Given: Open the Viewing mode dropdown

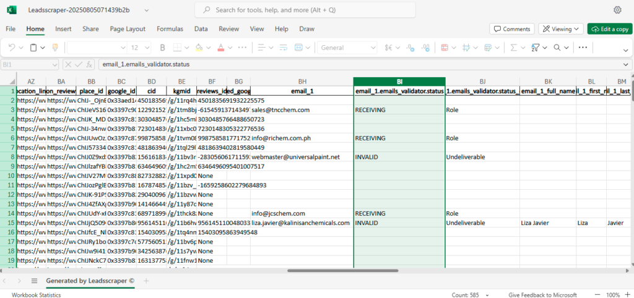Looking at the screenshot, I should click(561, 29).
